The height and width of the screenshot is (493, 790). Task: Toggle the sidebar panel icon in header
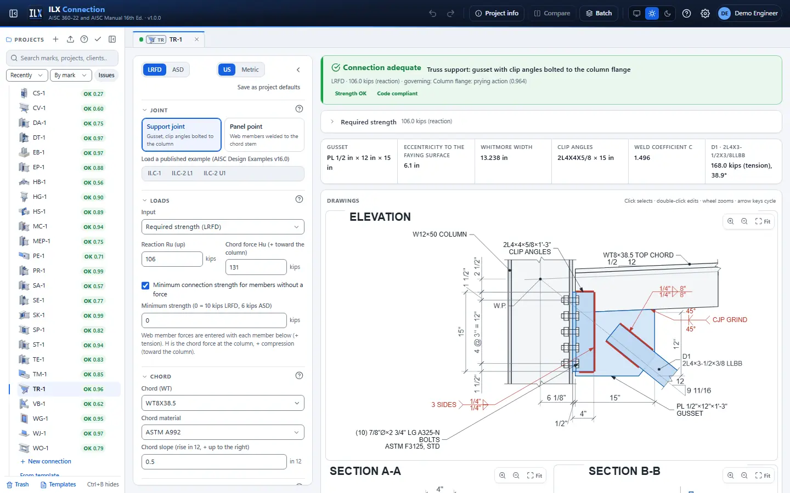coord(14,13)
